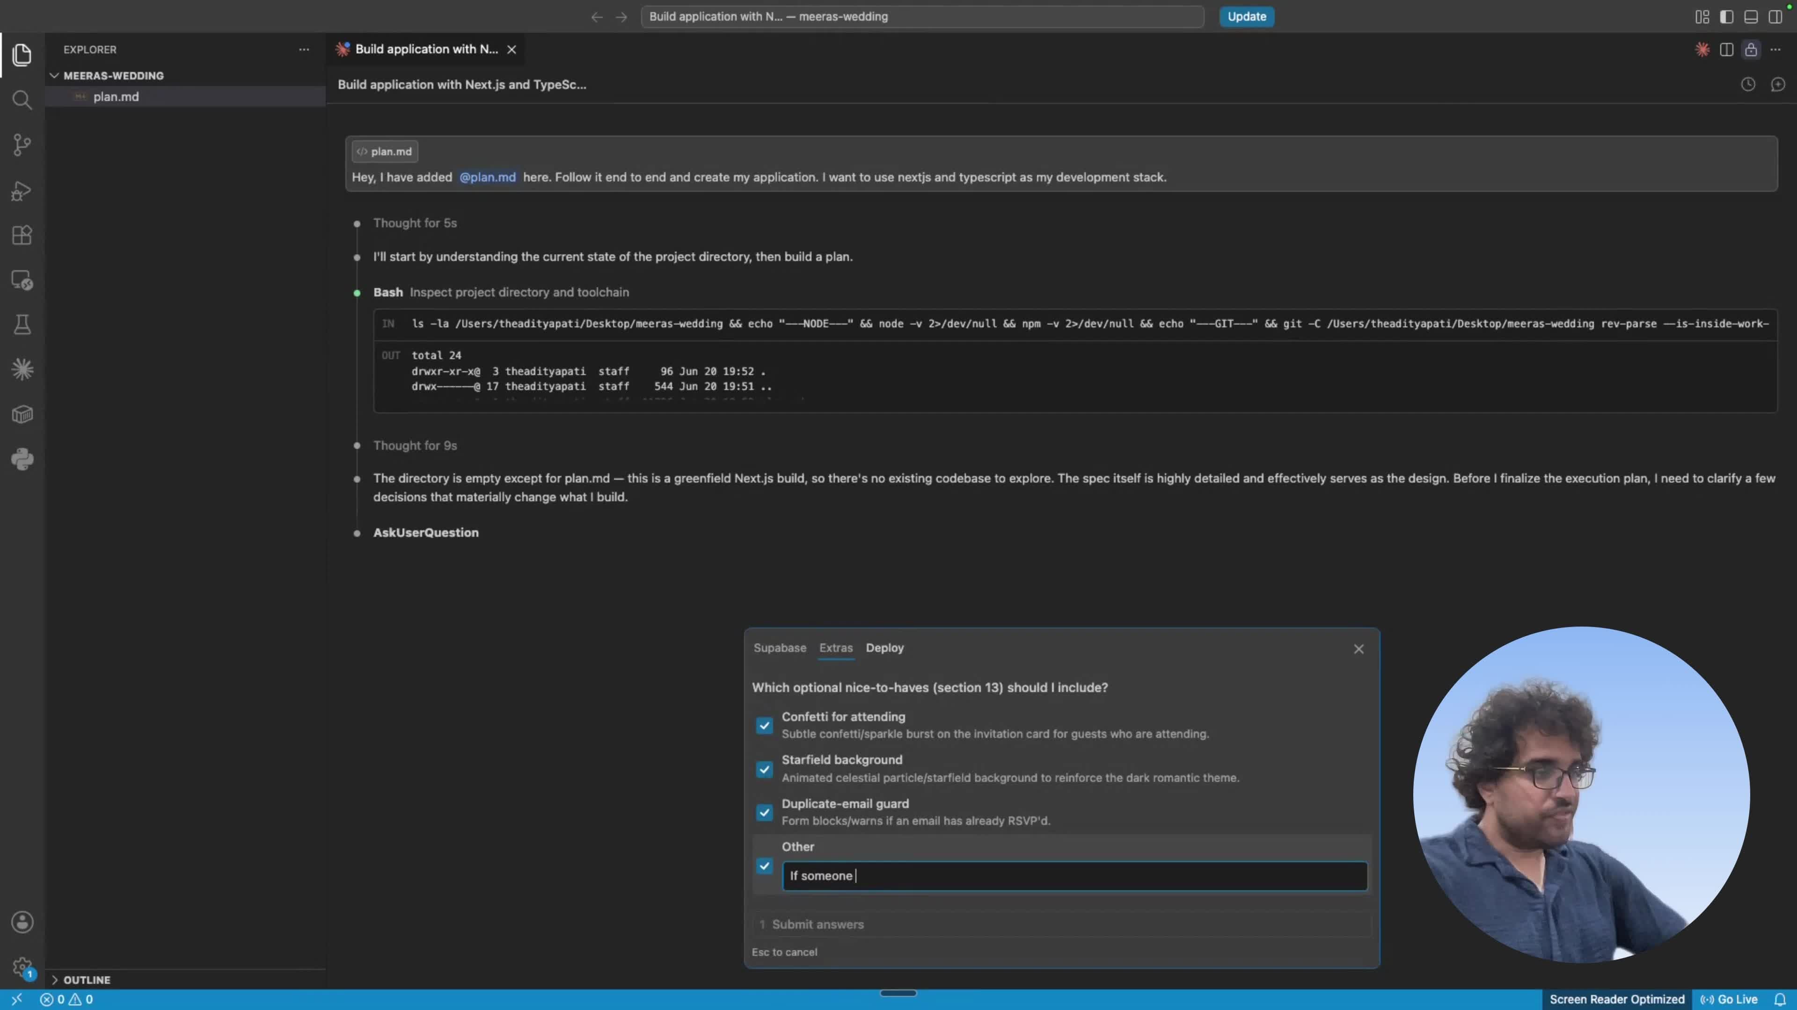Open the Search view in activity bar
1797x1010 pixels.
22,101
